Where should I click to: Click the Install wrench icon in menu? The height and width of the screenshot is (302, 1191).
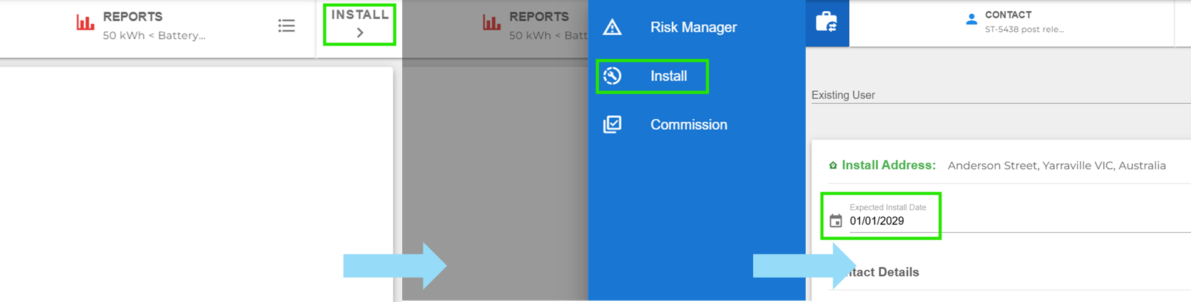[x=612, y=76]
